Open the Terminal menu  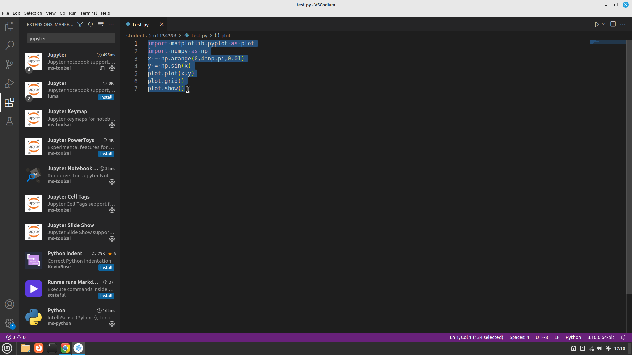coord(89,13)
